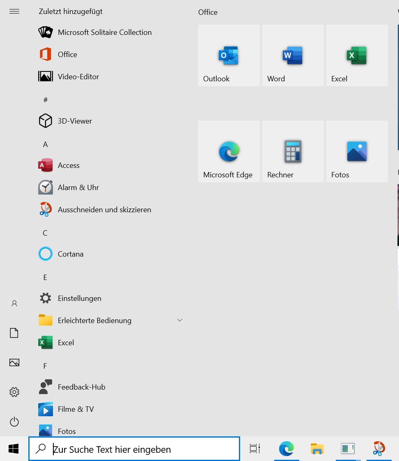The image size is (399, 461).
Task: Click the Excel tile in Office group
Action: (x=357, y=55)
